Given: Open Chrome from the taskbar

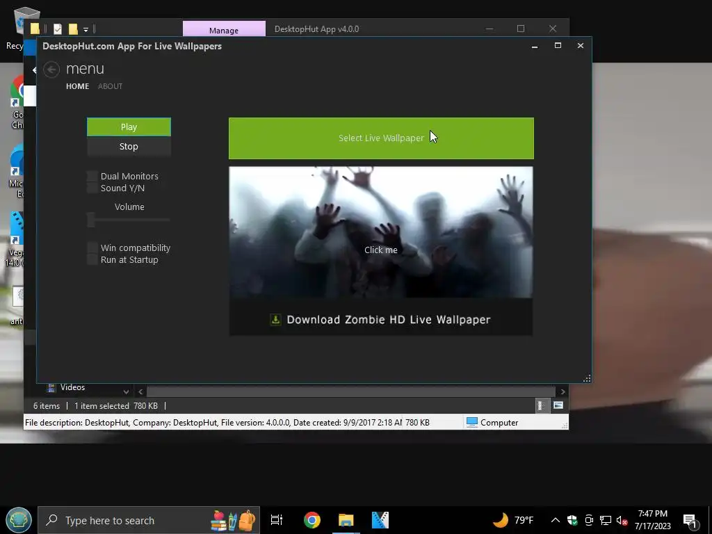Looking at the screenshot, I should pos(312,520).
